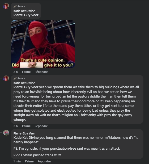Click the 1 min timestamp of last comment
The height and width of the screenshot is (164, 149).
tap(17, 161)
